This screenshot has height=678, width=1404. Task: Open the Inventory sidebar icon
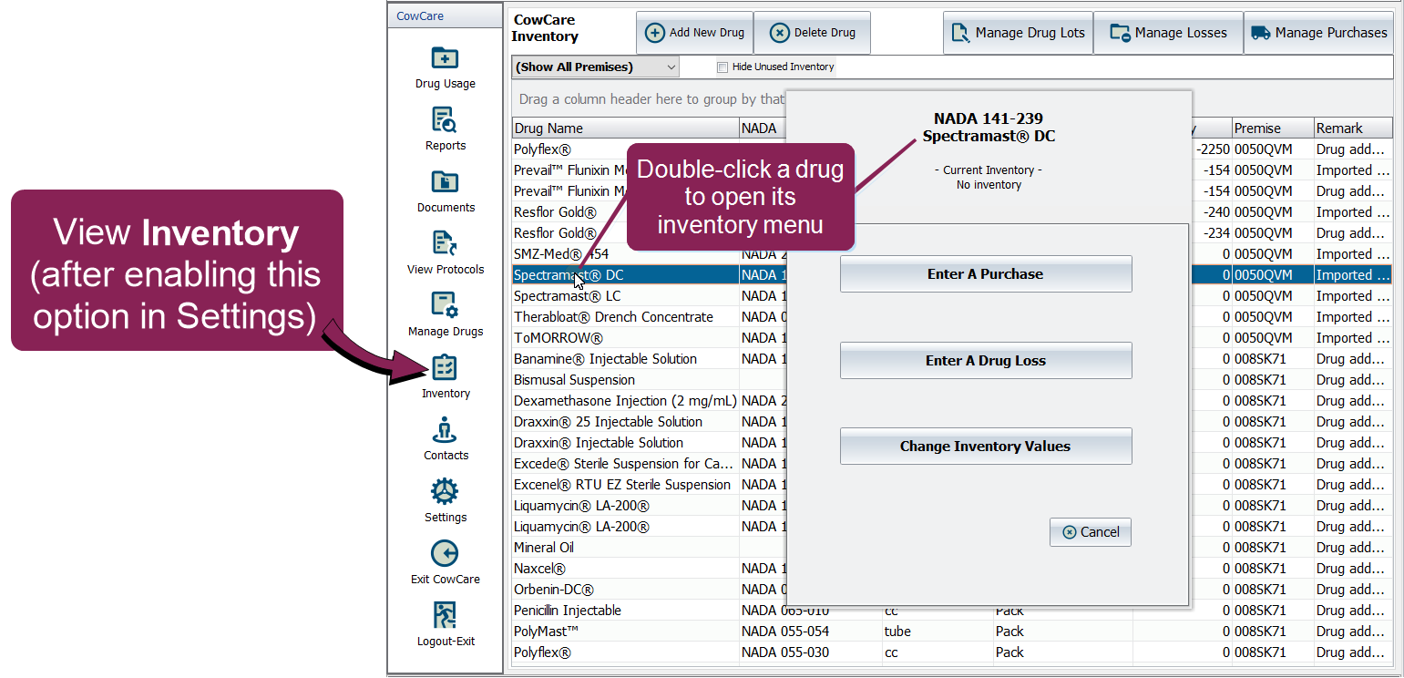point(445,368)
